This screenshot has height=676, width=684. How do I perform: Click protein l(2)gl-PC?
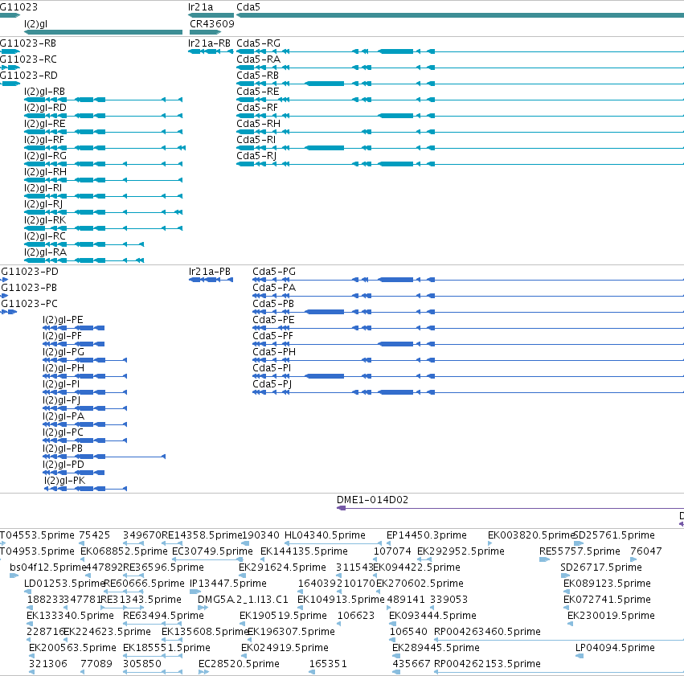pyautogui.click(x=84, y=440)
